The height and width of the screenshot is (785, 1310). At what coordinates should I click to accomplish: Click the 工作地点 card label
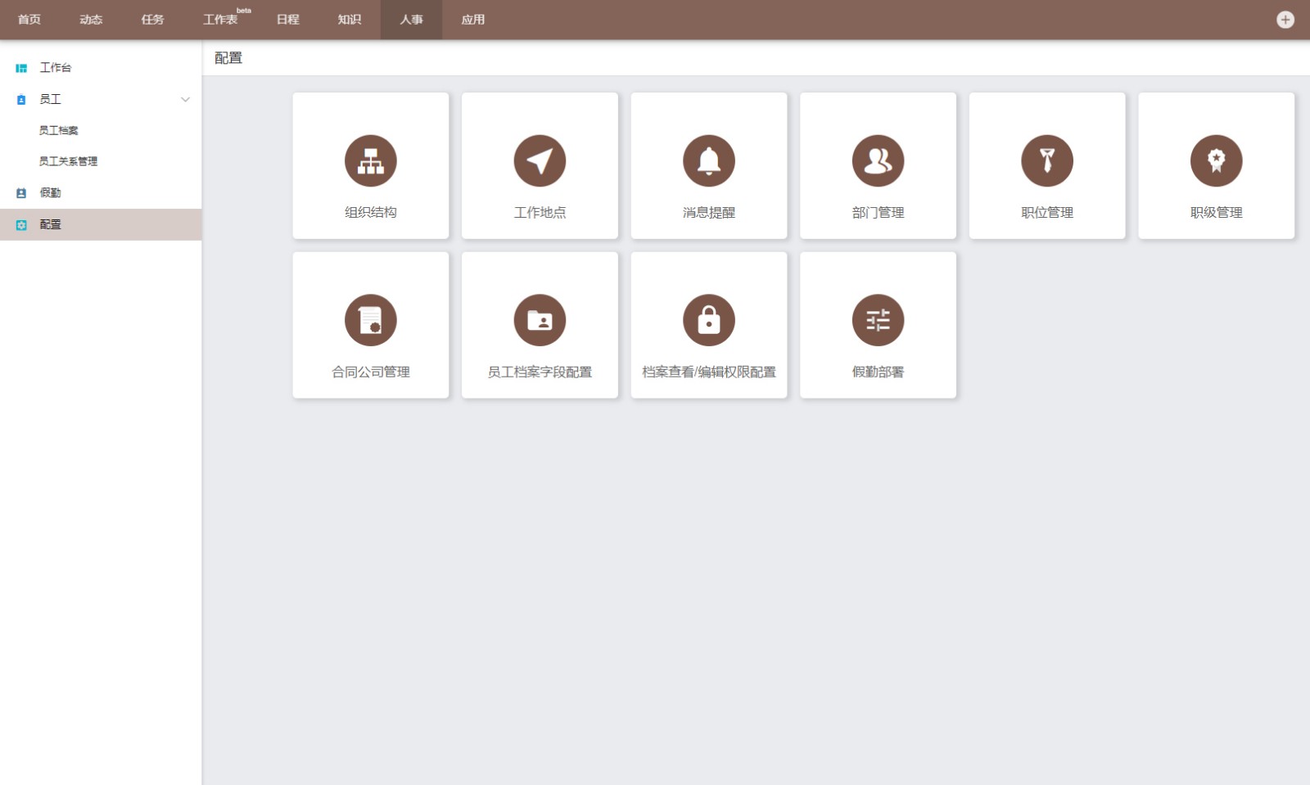540,213
